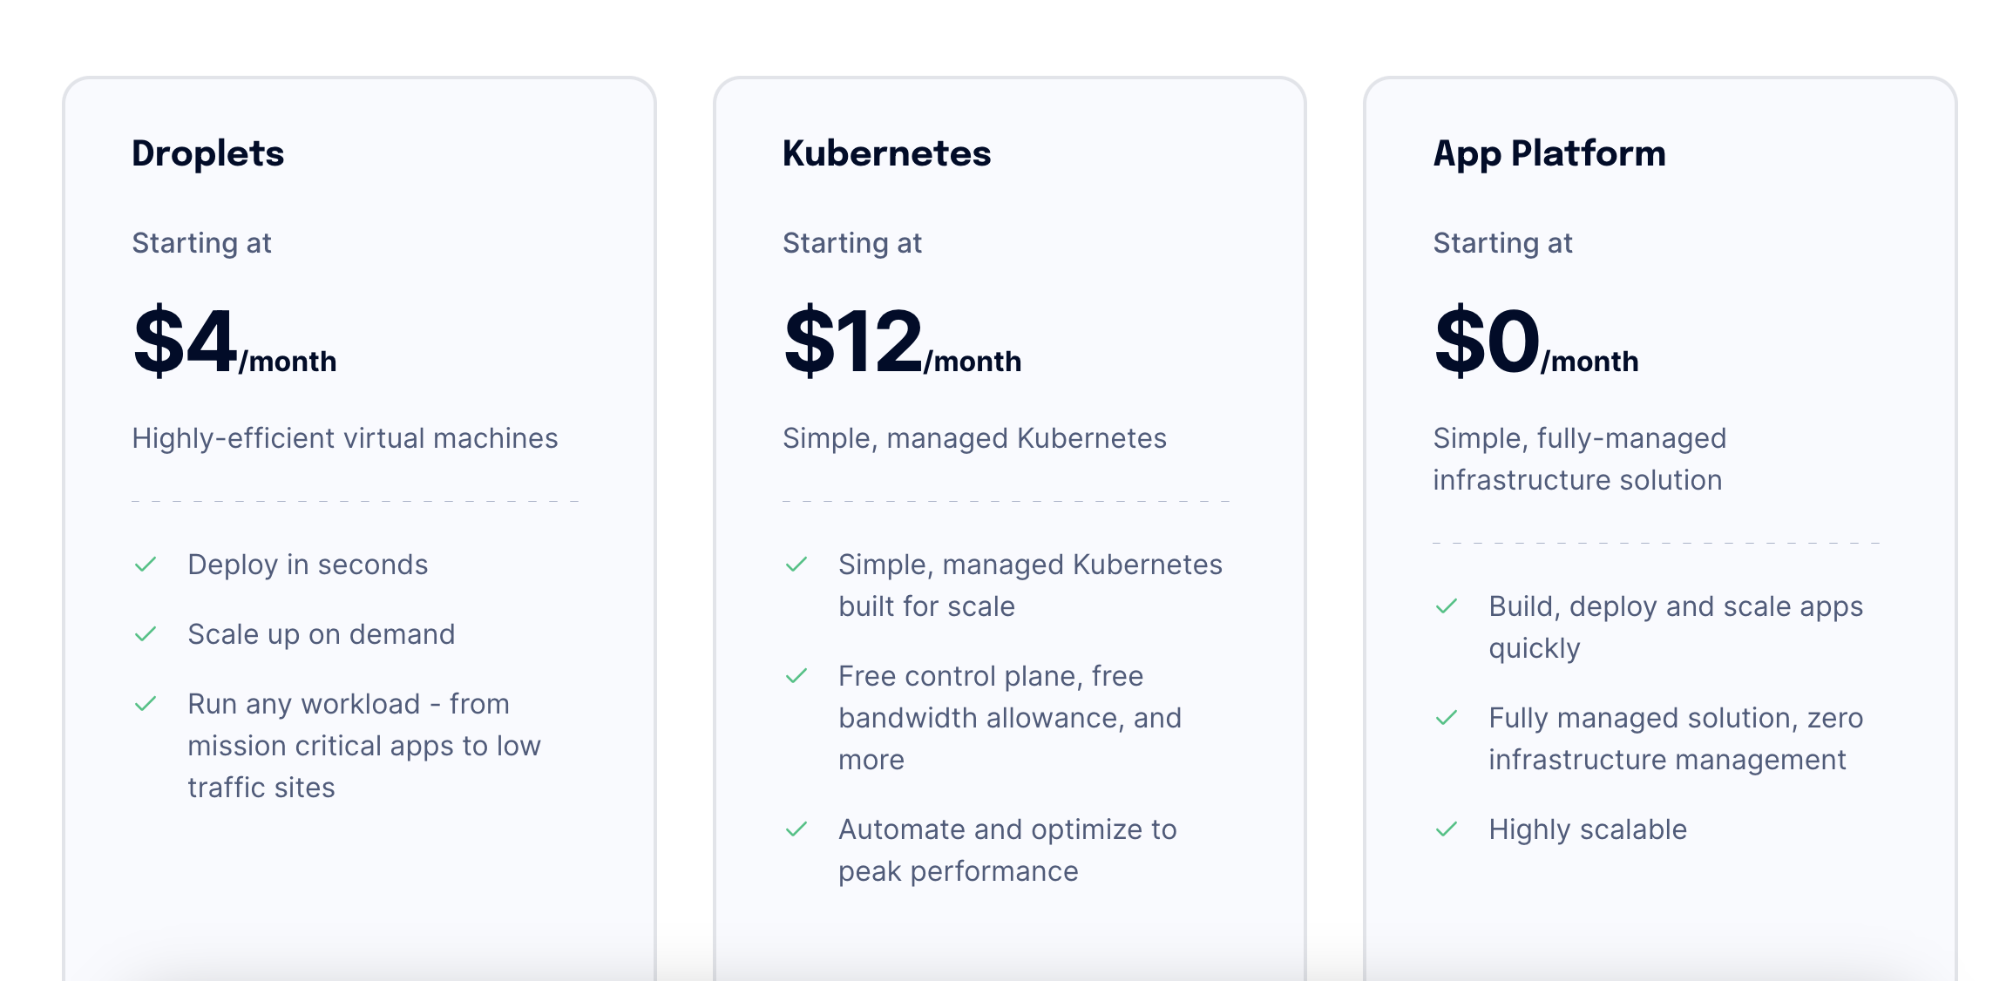Click the "Highly-efficient virtual machines" description
This screenshot has height=981, width=2013.
[344, 438]
